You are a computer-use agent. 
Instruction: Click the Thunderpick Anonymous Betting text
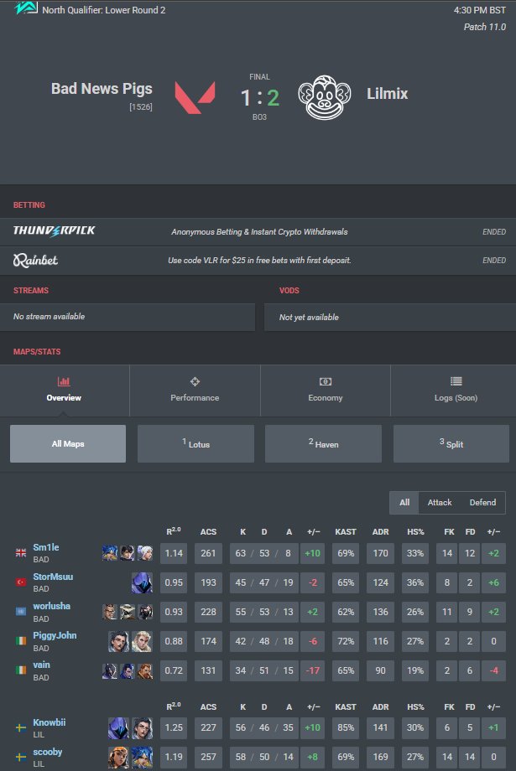259,231
